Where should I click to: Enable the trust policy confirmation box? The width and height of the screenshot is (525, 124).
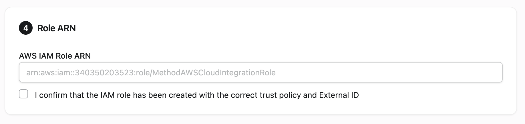pyautogui.click(x=23, y=94)
